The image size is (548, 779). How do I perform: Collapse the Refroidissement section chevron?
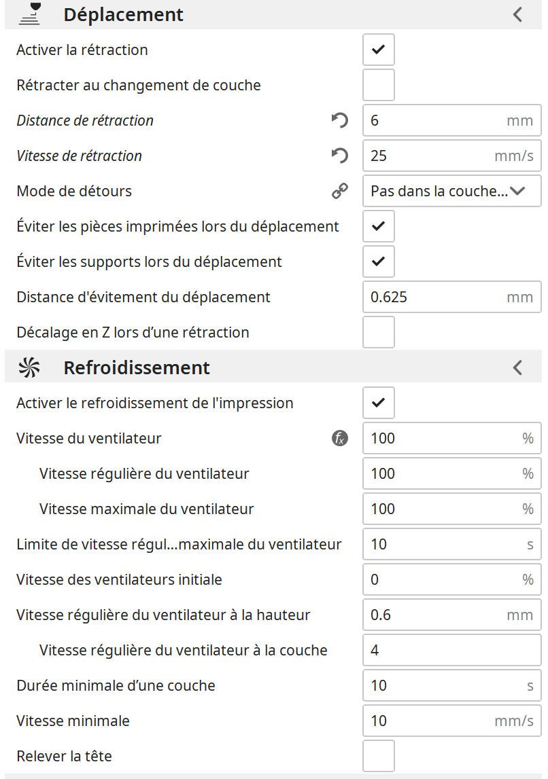[x=518, y=367]
